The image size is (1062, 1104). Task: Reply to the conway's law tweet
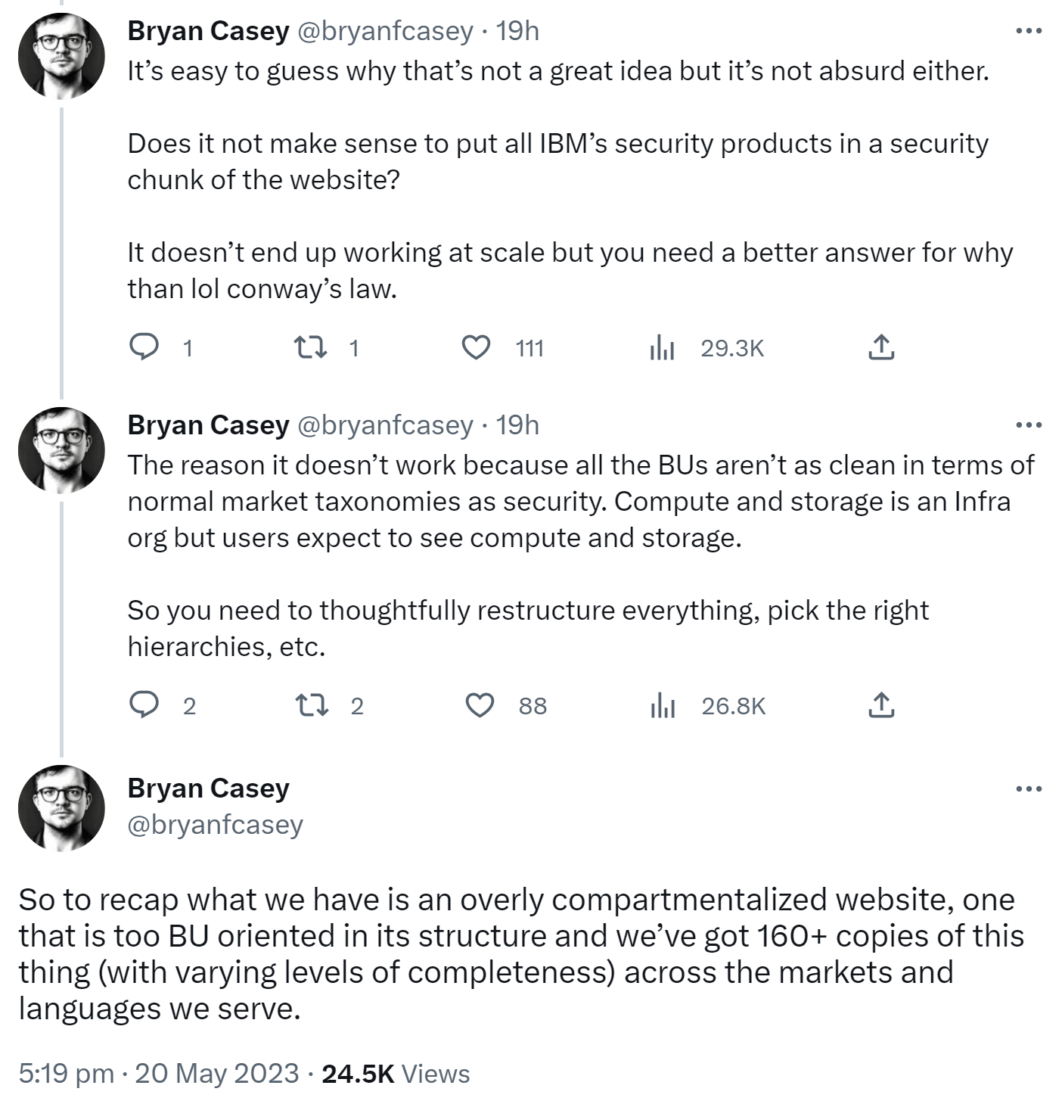click(x=144, y=348)
